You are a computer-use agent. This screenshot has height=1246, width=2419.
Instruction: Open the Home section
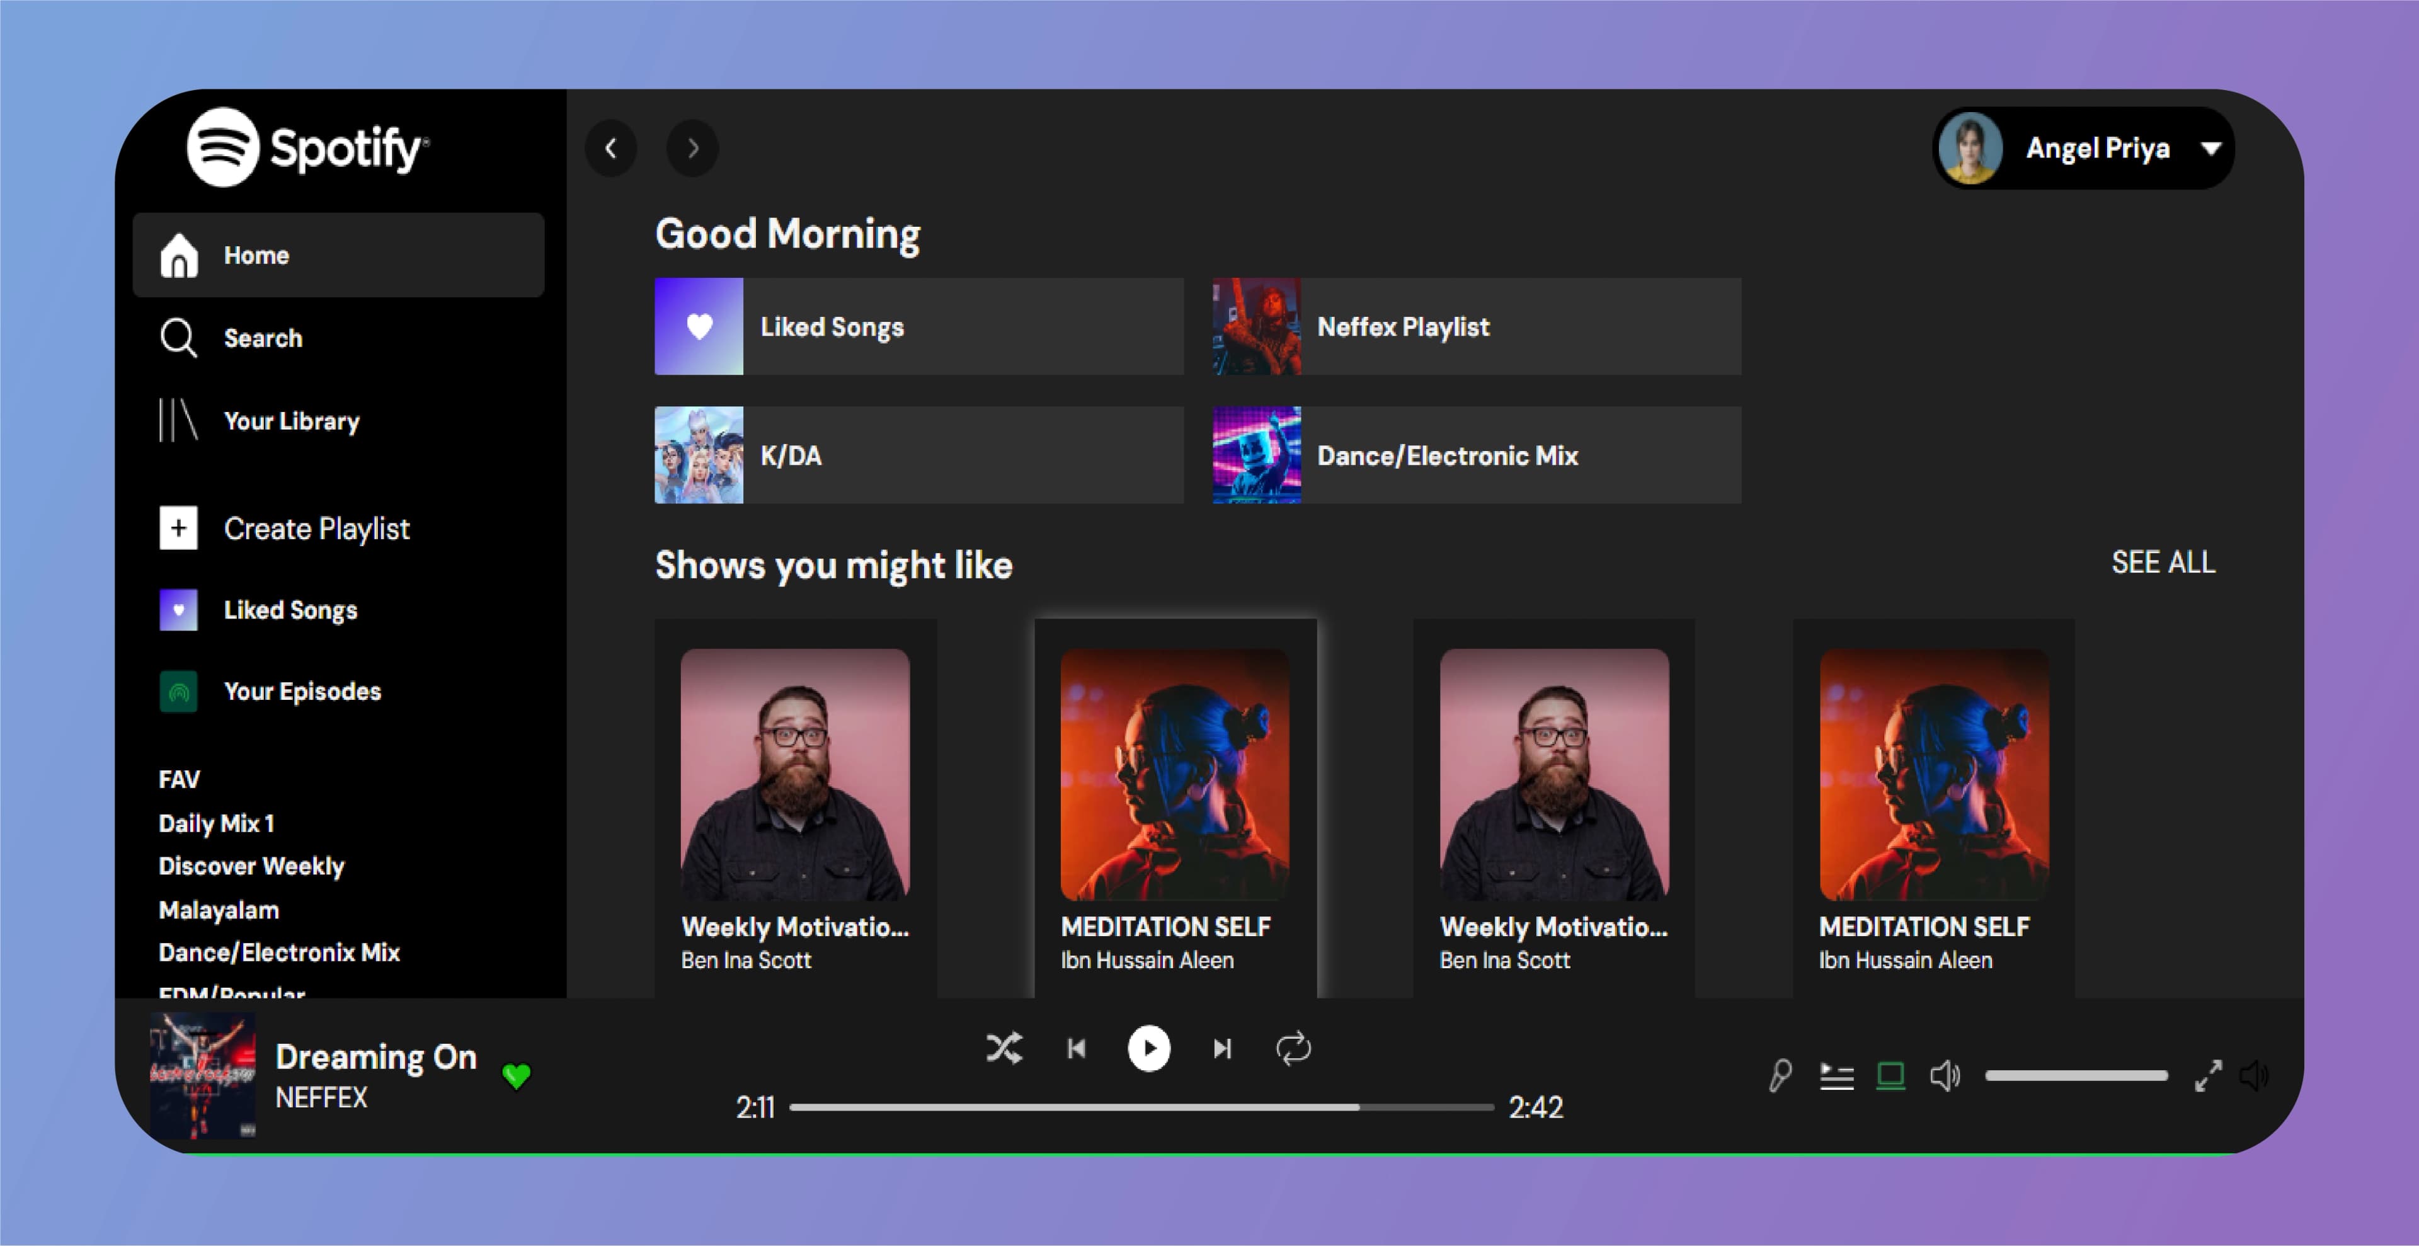pyautogui.click(x=339, y=255)
